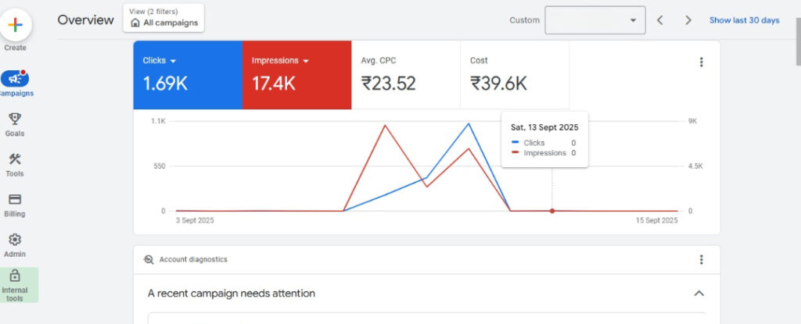Open the Tools wrench icon
Viewport: 801px width, 324px height.
pyautogui.click(x=15, y=159)
